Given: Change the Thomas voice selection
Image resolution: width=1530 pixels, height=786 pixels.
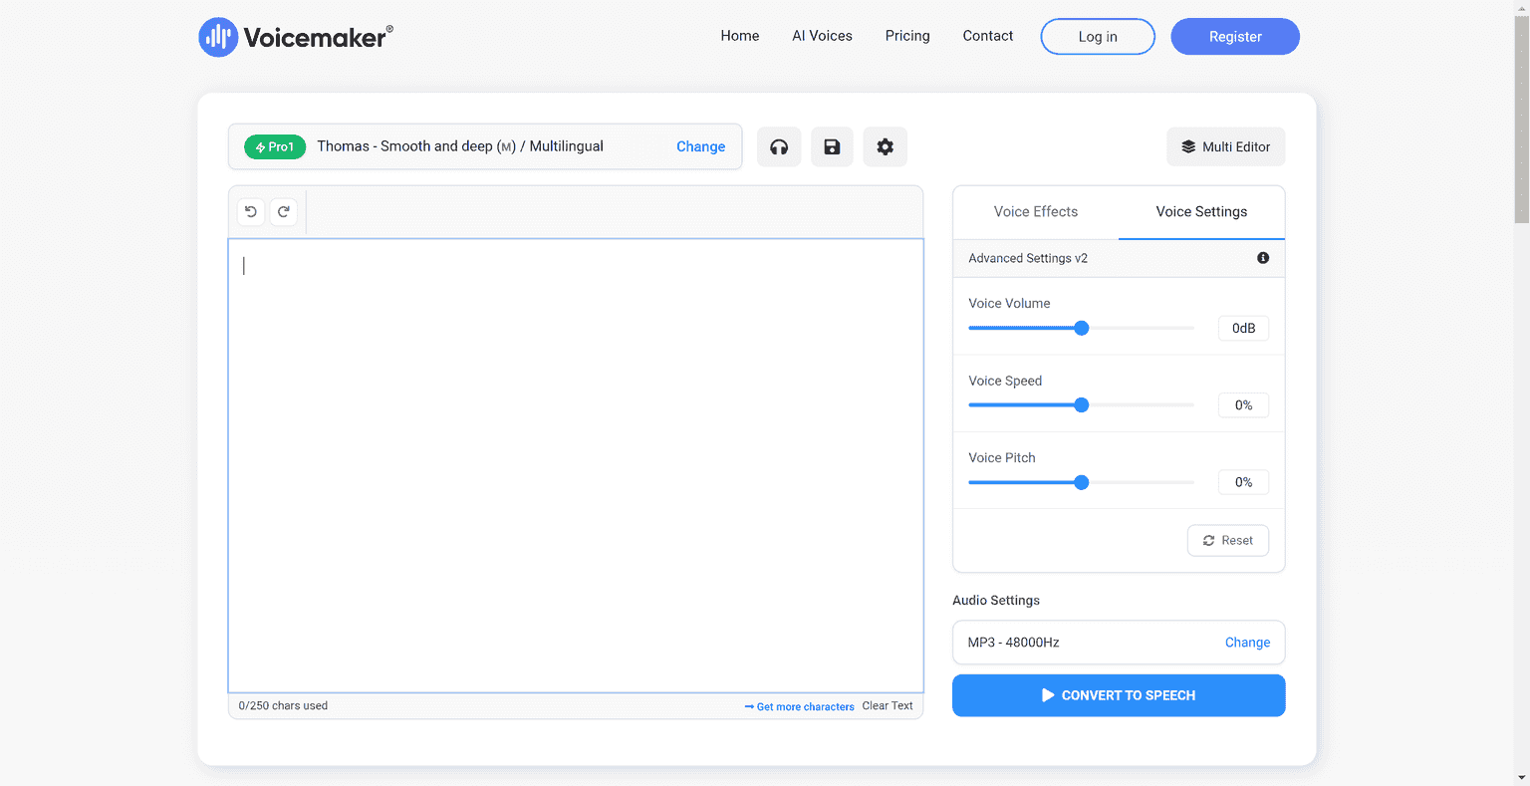Looking at the screenshot, I should 700,146.
